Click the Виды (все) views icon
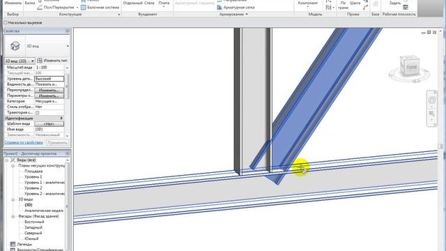 [x=13, y=160]
